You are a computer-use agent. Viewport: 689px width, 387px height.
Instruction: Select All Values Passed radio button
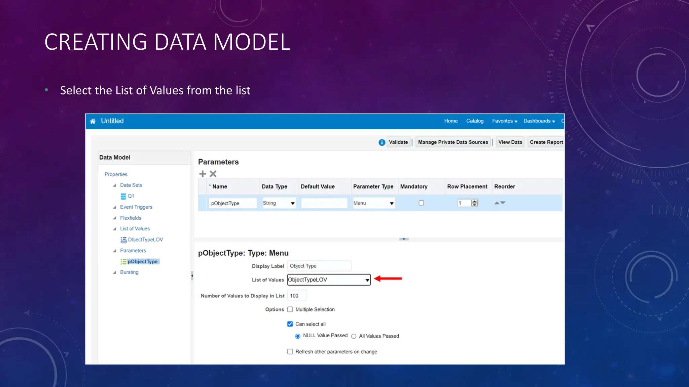(354, 336)
